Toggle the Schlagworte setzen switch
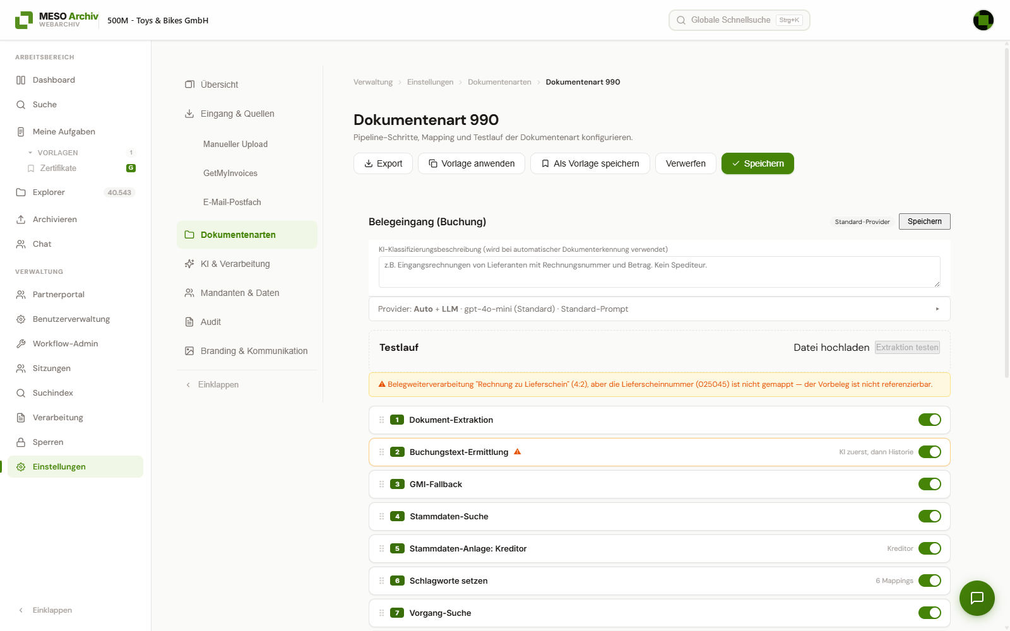 tap(930, 581)
